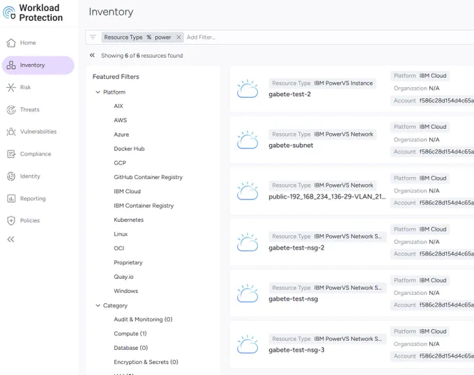The image size is (474, 375).
Task: Filter by Kubernetes platform
Action: (x=128, y=220)
